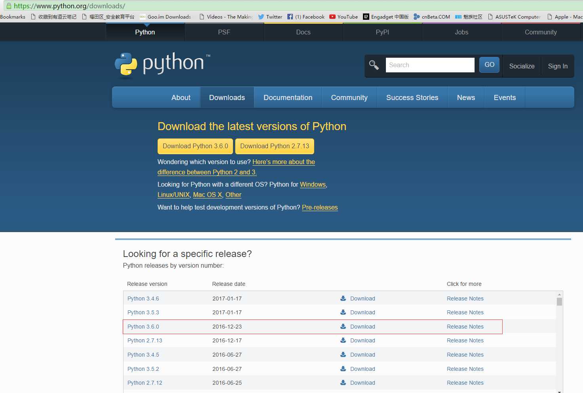Viewport: 583px width, 393px height.
Task: Switch to the Docs top tab
Action: pyautogui.click(x=303, y=32)
